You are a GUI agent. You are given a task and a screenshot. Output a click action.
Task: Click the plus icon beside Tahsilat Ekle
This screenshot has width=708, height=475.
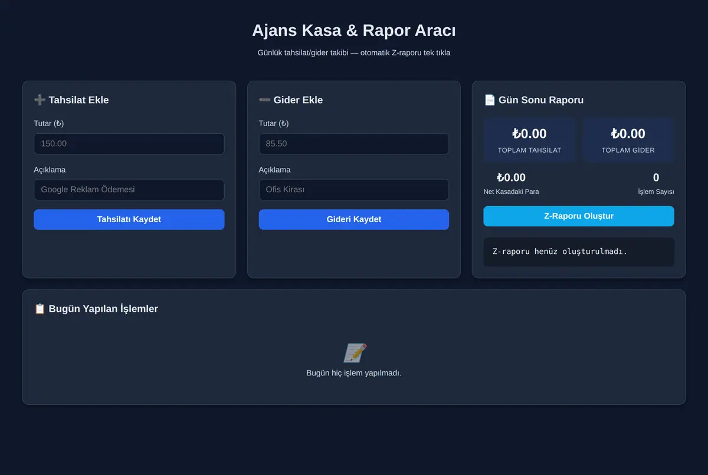40,100
